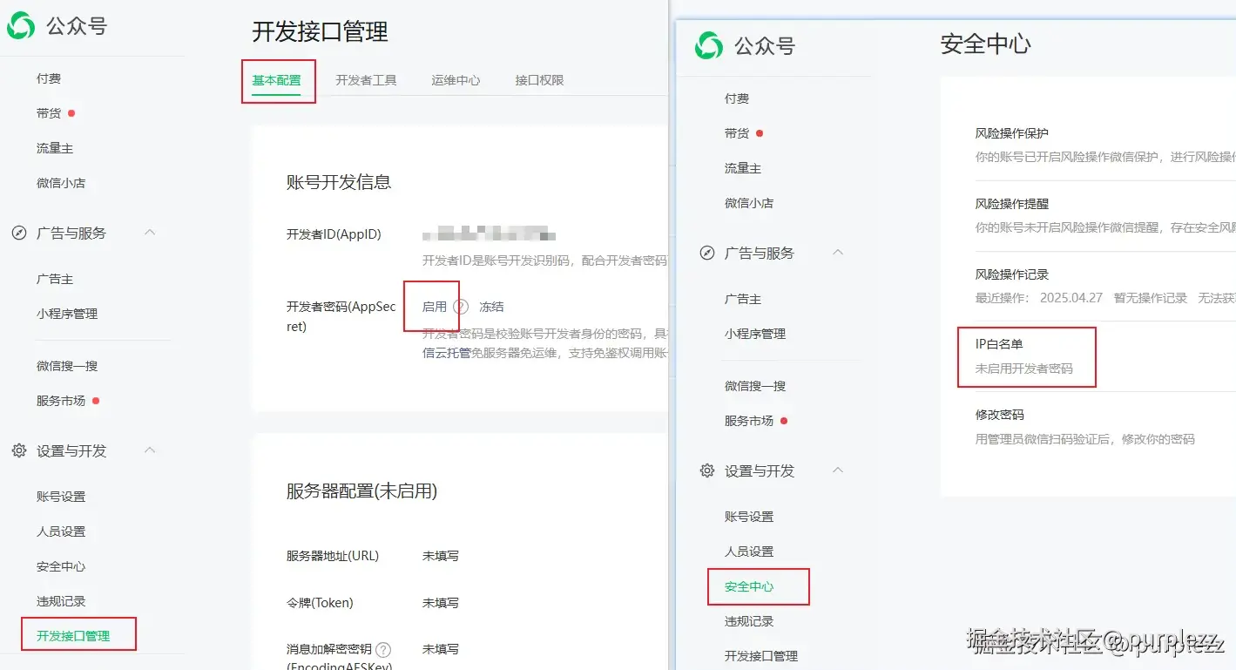
Task: Open 账号设置 in right window sidebar
Action: coord(749,517)
